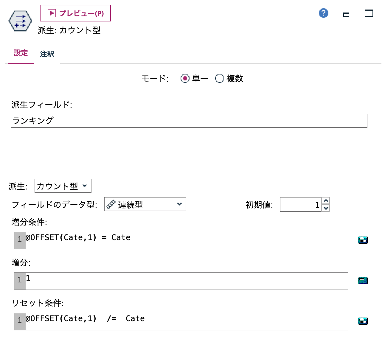Switch to the 注釈 tab
The image size is (385, 339).
pos(46,54)
